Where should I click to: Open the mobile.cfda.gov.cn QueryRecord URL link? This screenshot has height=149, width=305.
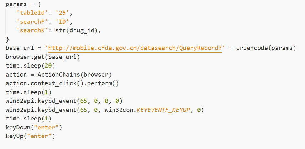pos(135,48)
